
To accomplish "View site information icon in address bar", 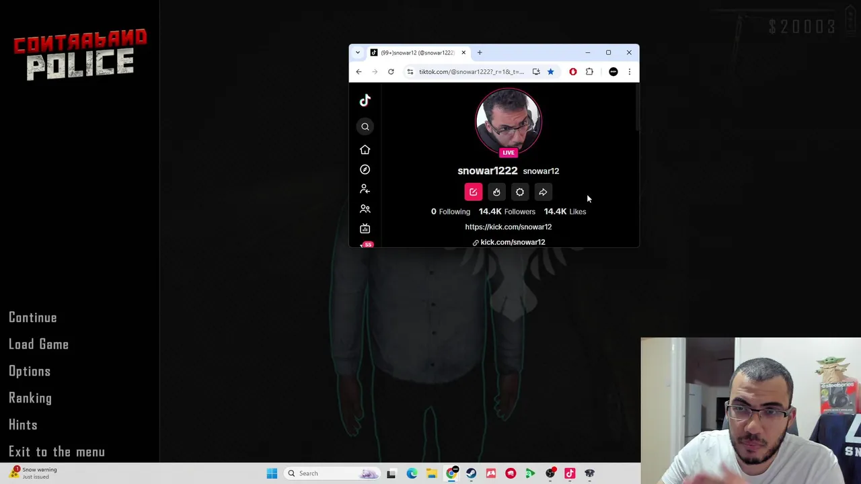I will click(410, 71).
